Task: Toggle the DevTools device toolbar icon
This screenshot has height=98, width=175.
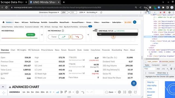Action: [149, 13]
